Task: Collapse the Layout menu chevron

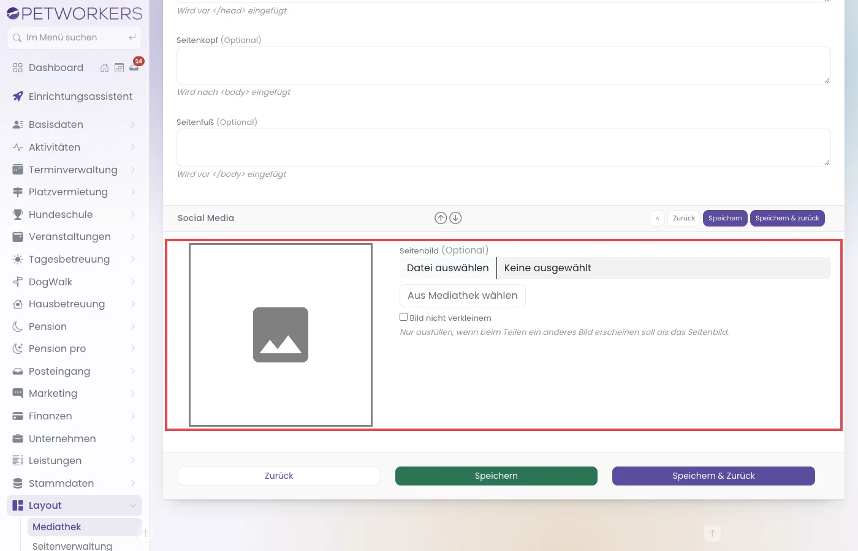Action: click(x=133, y=506)
